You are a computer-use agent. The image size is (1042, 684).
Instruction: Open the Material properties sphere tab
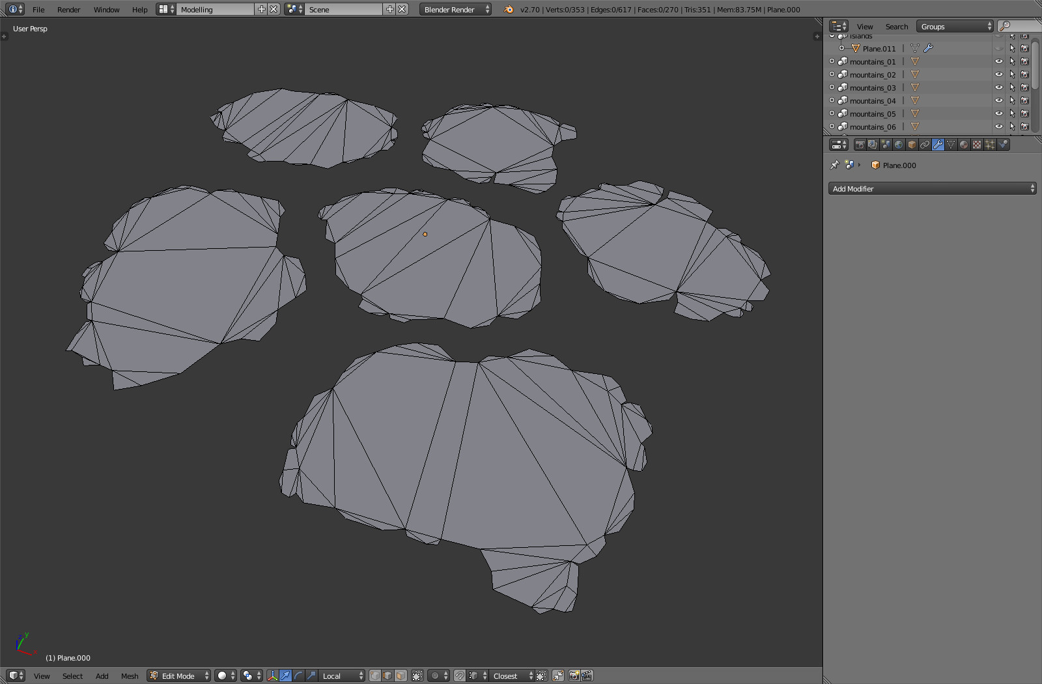pyautogui.click(x=964, y=145)
